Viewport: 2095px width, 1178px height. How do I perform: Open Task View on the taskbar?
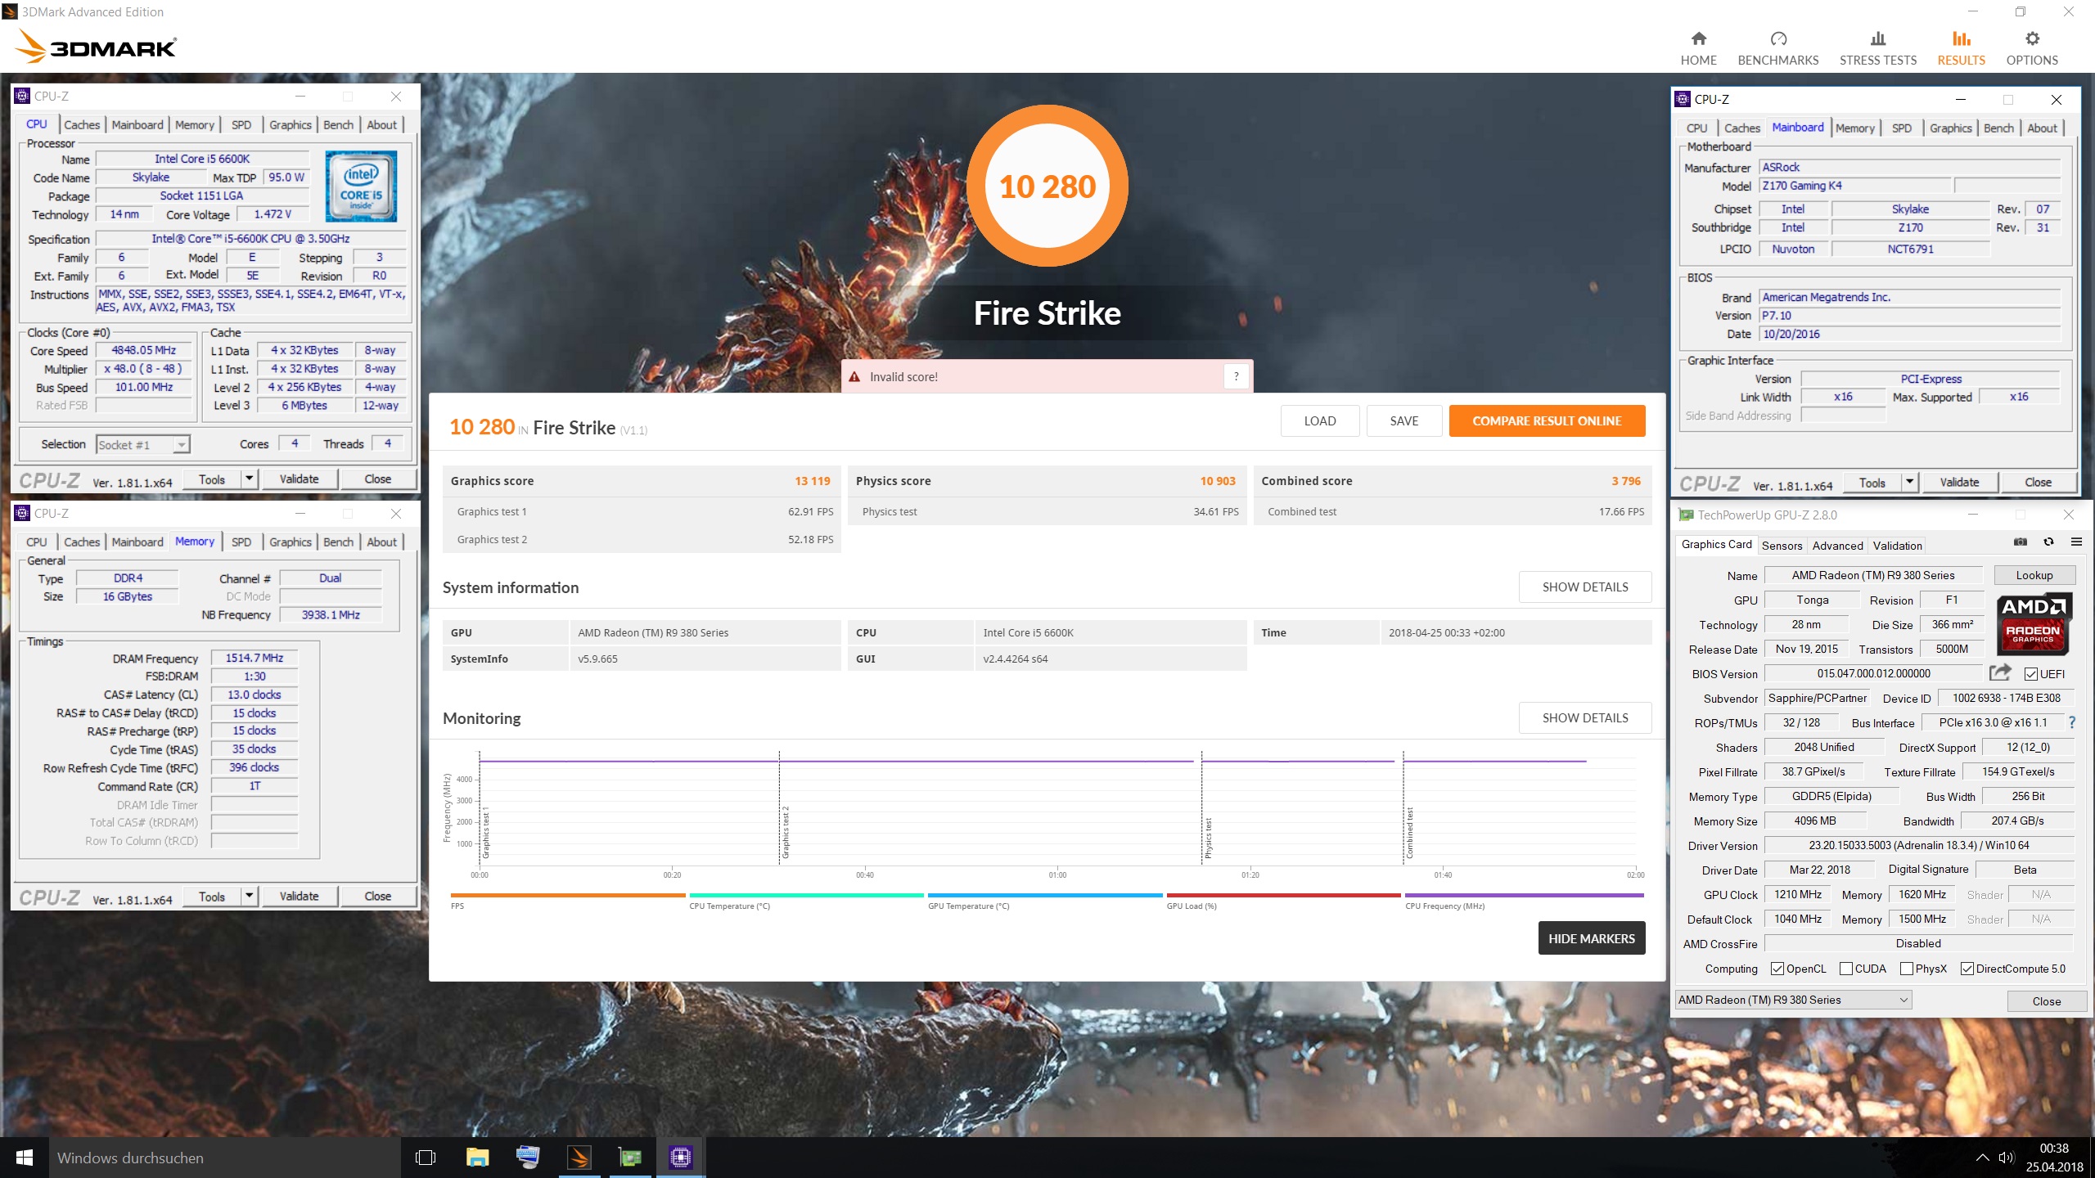pos(426,1158)
